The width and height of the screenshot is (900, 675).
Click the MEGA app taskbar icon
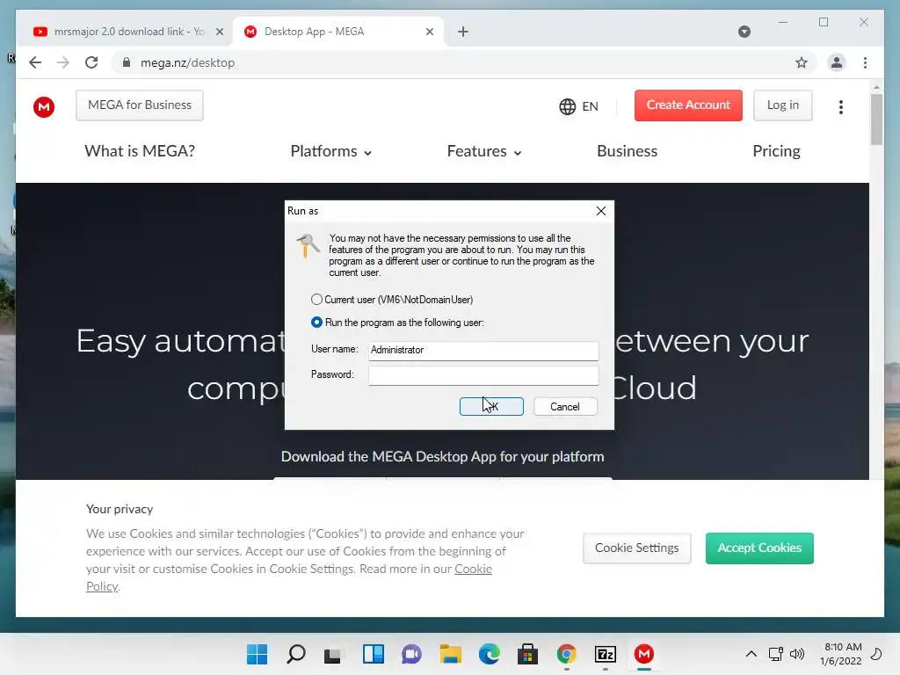coord(644,654)
